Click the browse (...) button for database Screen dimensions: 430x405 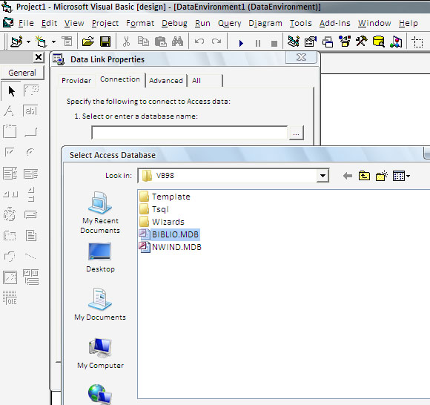[x=296, y=133]
